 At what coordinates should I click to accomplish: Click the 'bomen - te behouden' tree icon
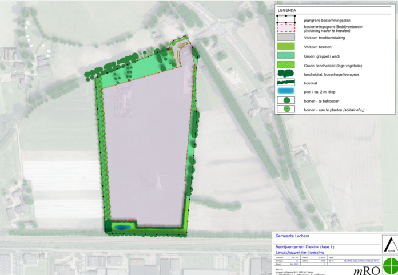pyautogui.click(x=286, y=100)
